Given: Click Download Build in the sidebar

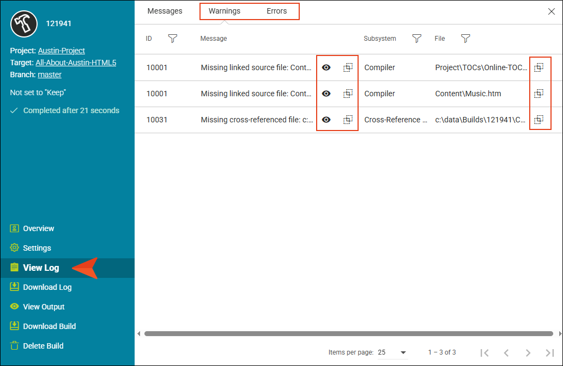Looking at the screenshot, I should click(49, 326).
